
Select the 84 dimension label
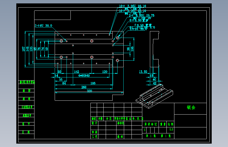point(64,83)
